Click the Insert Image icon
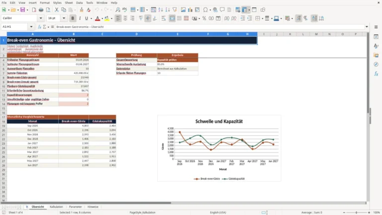382x215 pixels. pyautogui.click(x=183, y=10)
